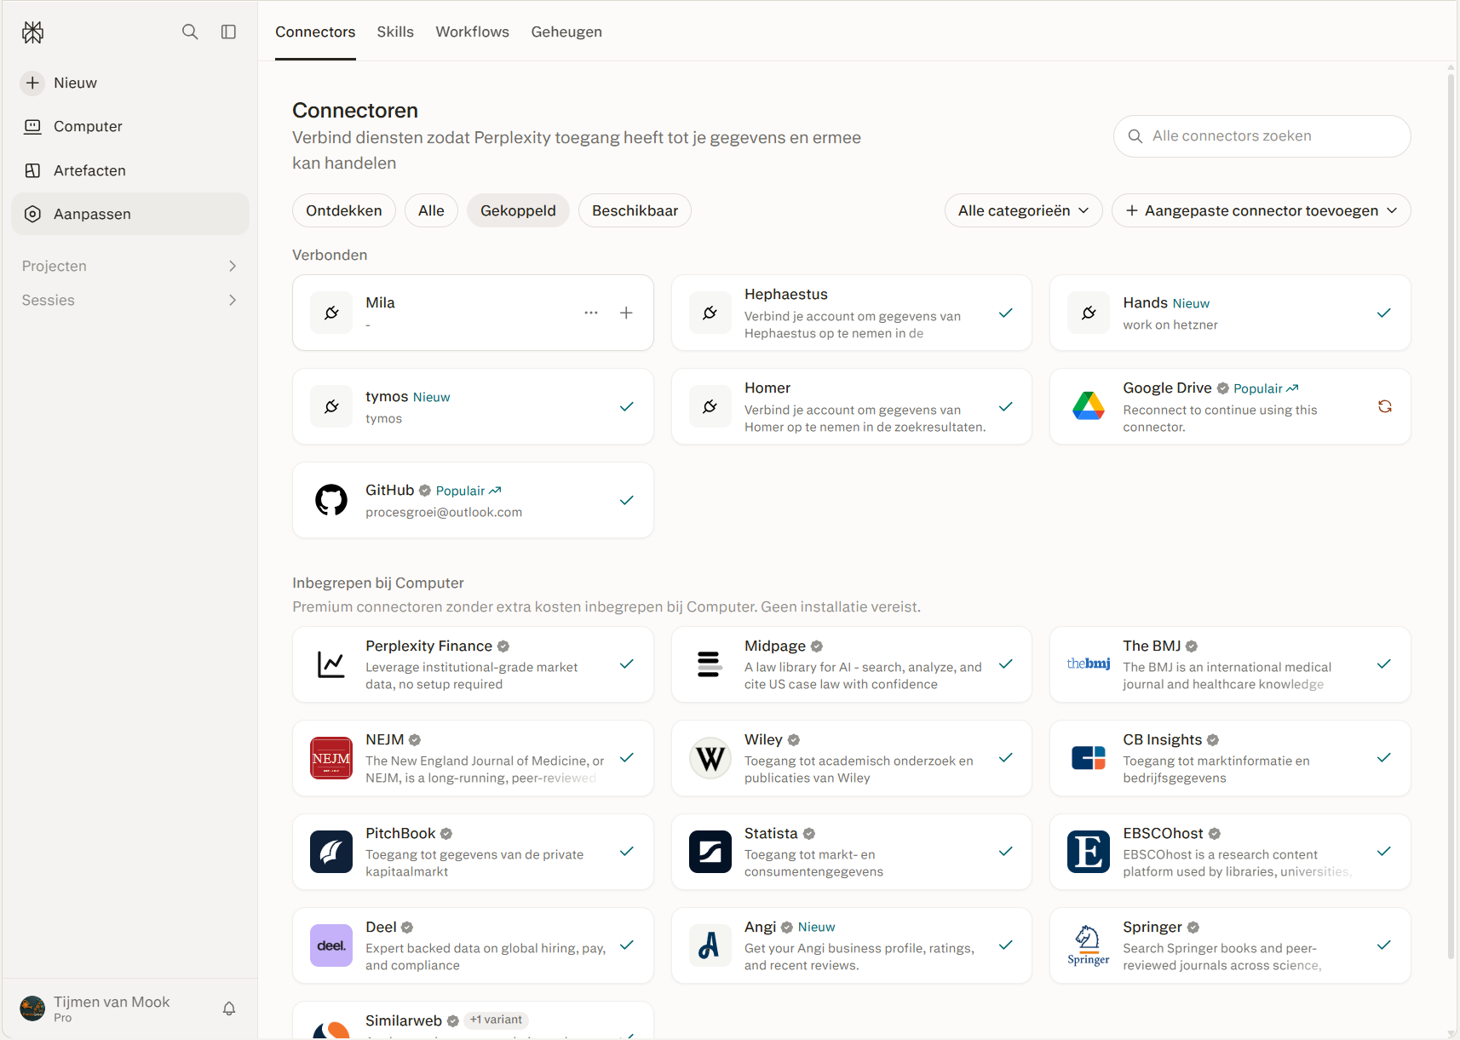Open the Nieuw label in sidebar
Viewport: 1460px width, 1040px height.
(75, 83)
